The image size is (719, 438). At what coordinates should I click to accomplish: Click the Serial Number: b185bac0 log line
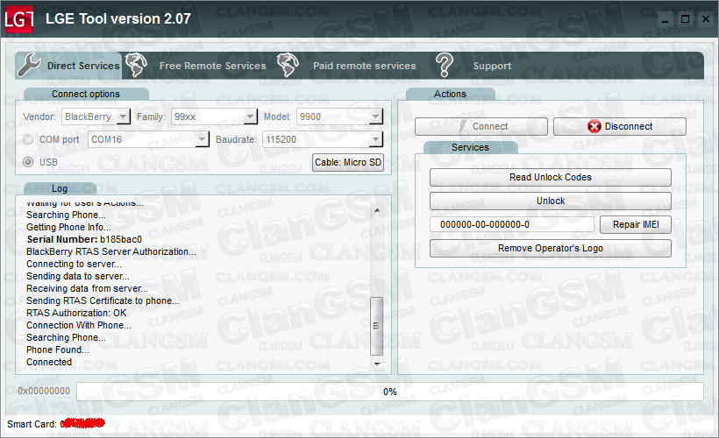pos(84,239)
